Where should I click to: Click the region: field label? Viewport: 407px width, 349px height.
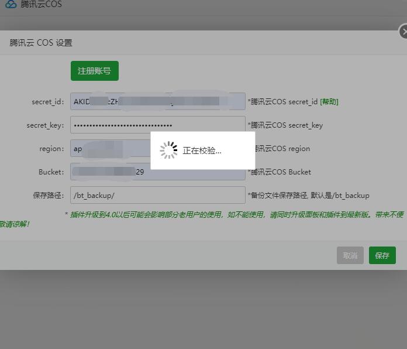[51, 149]
